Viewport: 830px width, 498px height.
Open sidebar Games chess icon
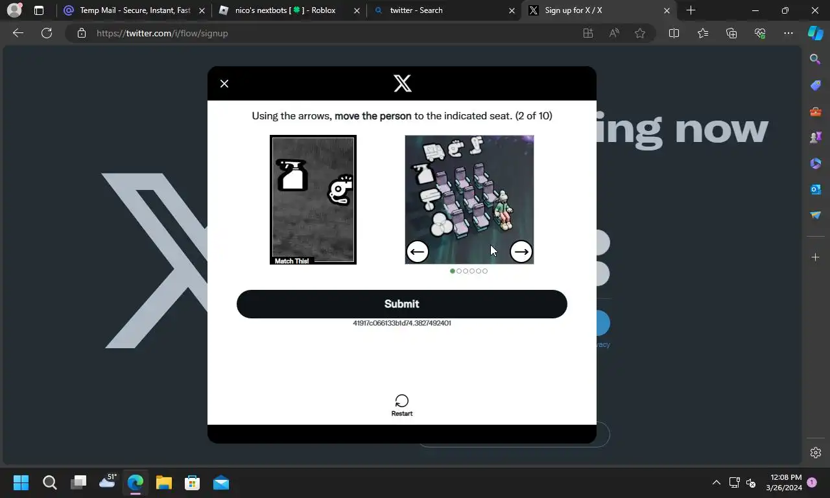[816, 137]
